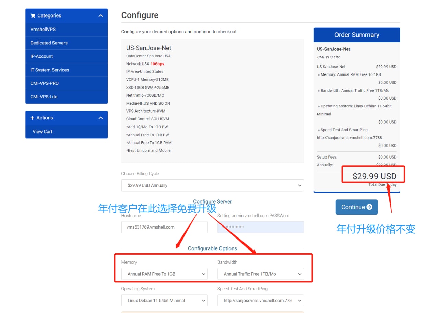439x313 pixels.
Task: Open the Operating System dropdown
Action: click(164, 301)
